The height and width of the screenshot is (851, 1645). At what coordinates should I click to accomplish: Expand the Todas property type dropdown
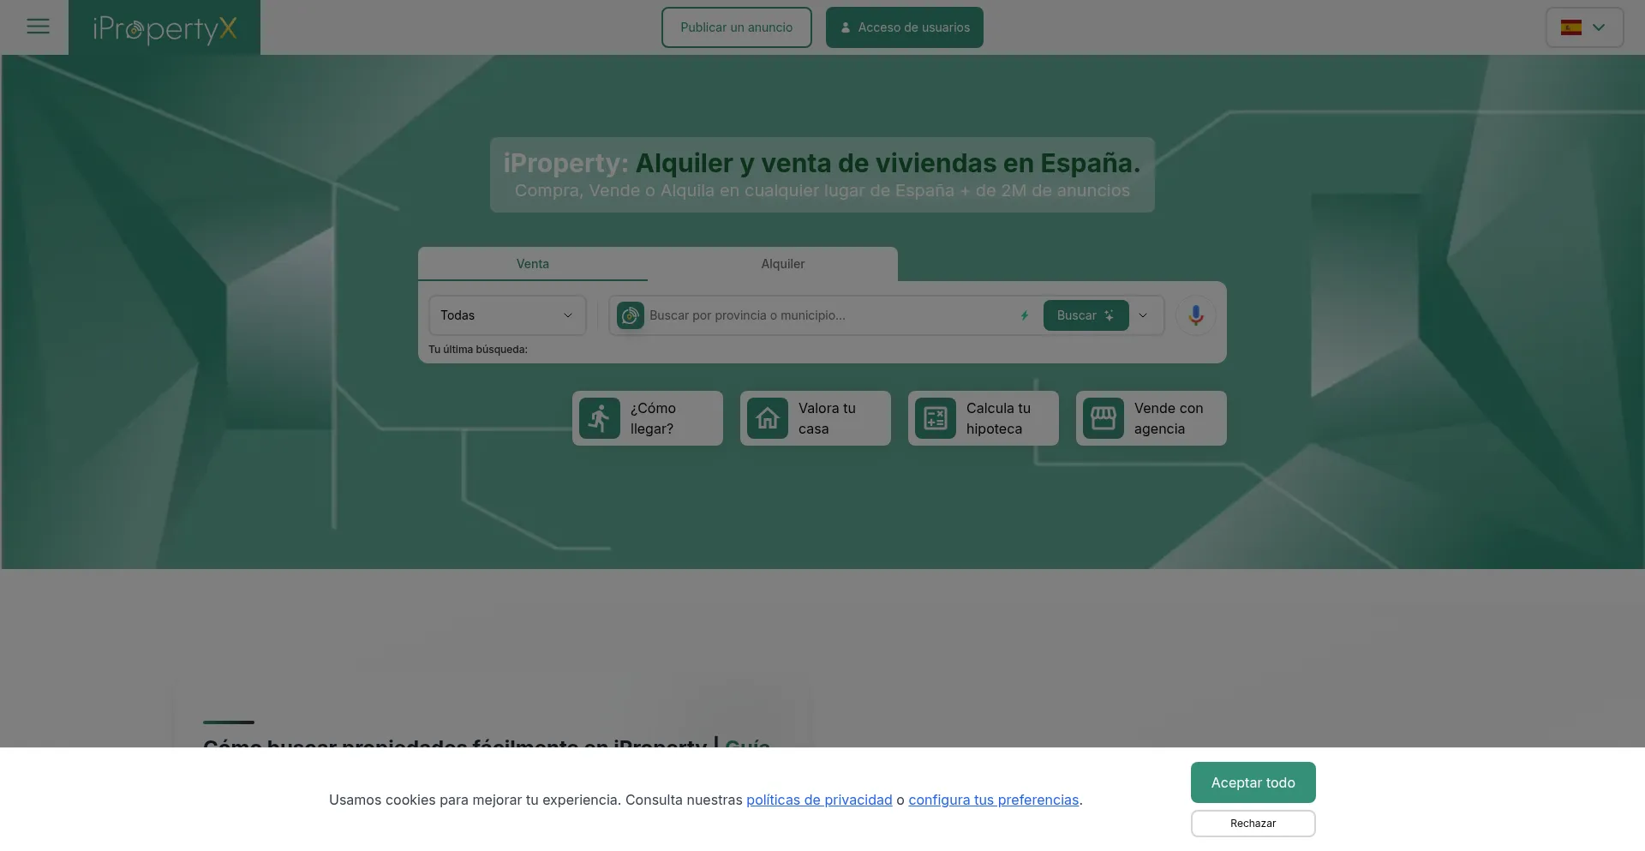pos(507,315)
